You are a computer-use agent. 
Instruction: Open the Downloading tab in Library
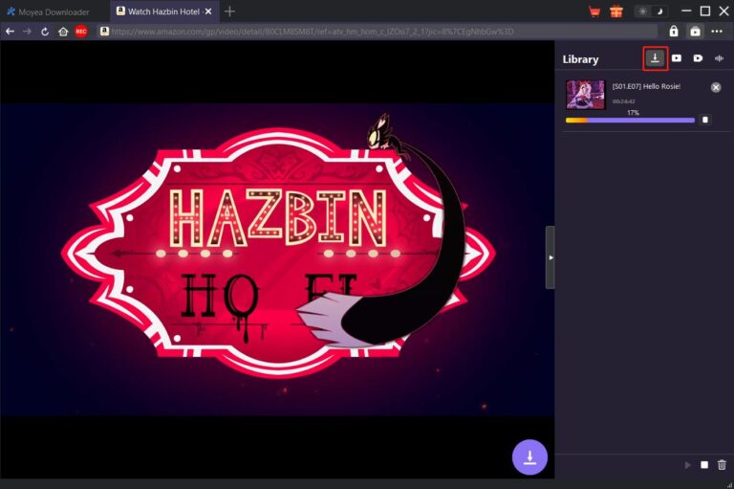tap(655, 58)
